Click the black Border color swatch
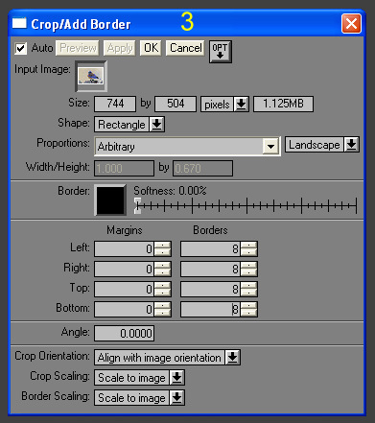The image size is (375, 423). point(110,200)
